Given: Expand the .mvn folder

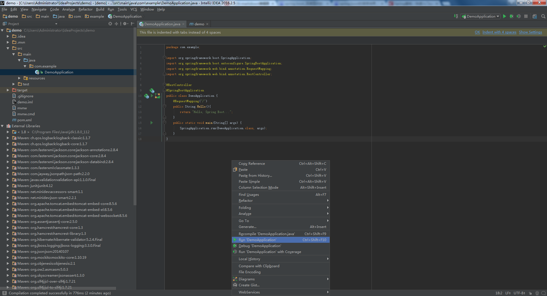Looking at the screenshot, I should coord(8,42).
